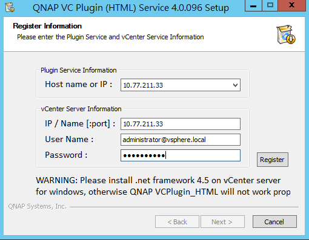The height and width of the screenshot is (240, 309).
Task: Click the vCenter Server Information group label
Action: click(x=81, y=109)
